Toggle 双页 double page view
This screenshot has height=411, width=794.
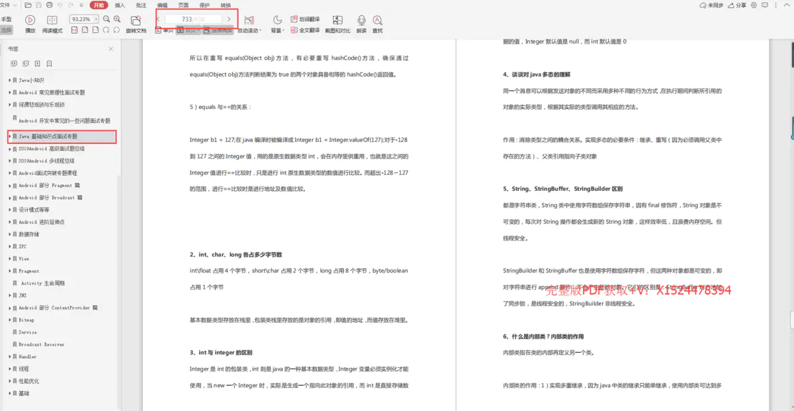click(188, 30)
